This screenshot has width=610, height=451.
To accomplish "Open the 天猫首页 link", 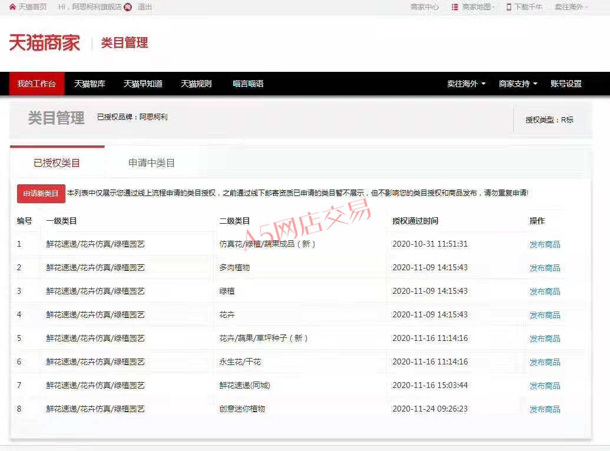I will click(x=33, y=7).
